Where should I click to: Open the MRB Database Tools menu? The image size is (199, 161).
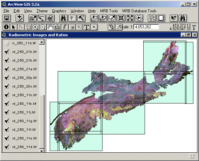pyautogui.click(x=139, y=11)
